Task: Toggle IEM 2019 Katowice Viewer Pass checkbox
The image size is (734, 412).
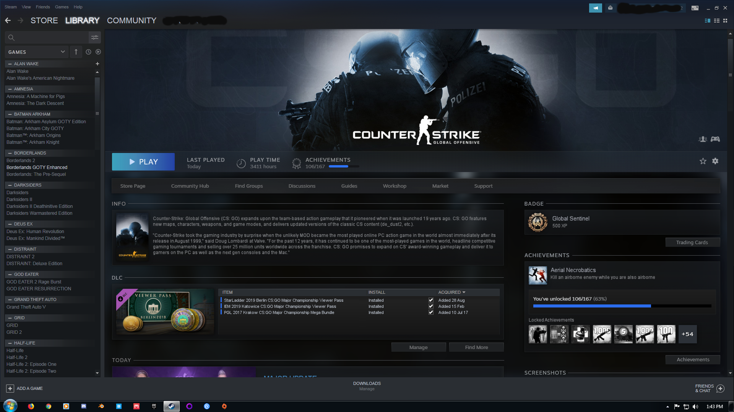Action: [x=431, y=306]
